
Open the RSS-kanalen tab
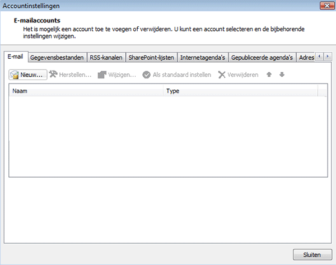(107, 57)
